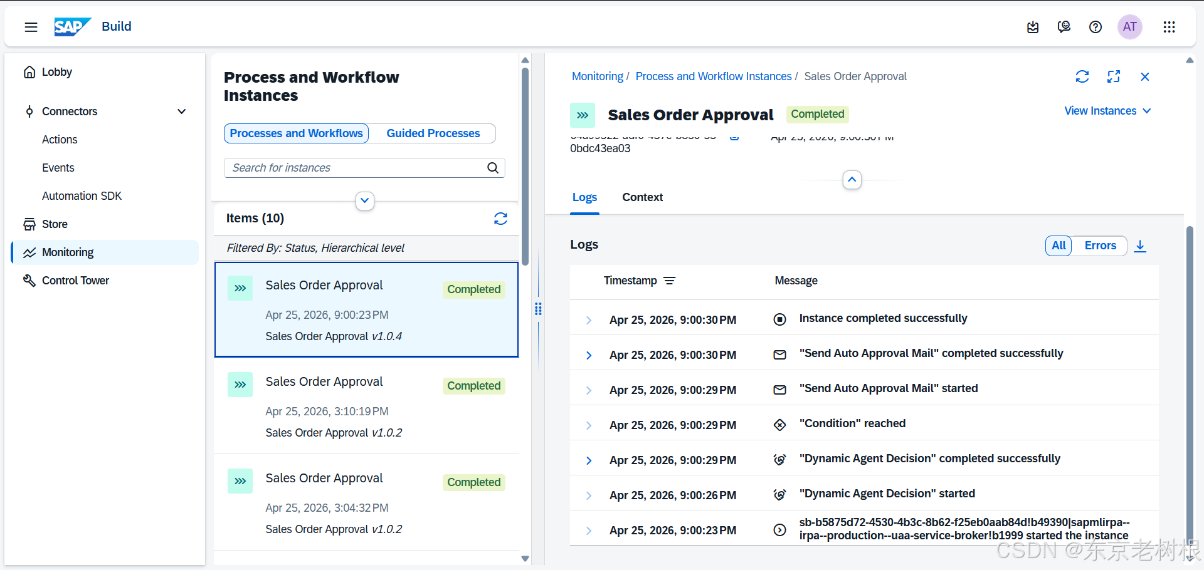Open the Logs tab
This screenshot has width=1204, height=570.
pos(584,197)
